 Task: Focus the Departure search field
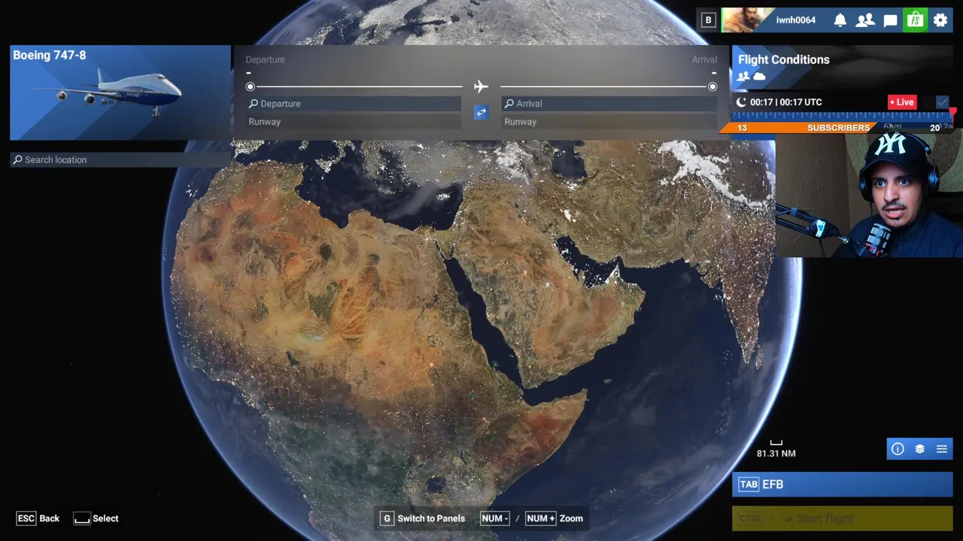click(354, 104)
